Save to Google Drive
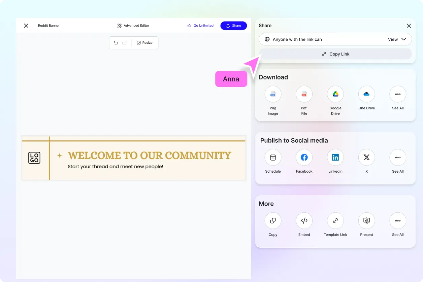 [335, 94]
